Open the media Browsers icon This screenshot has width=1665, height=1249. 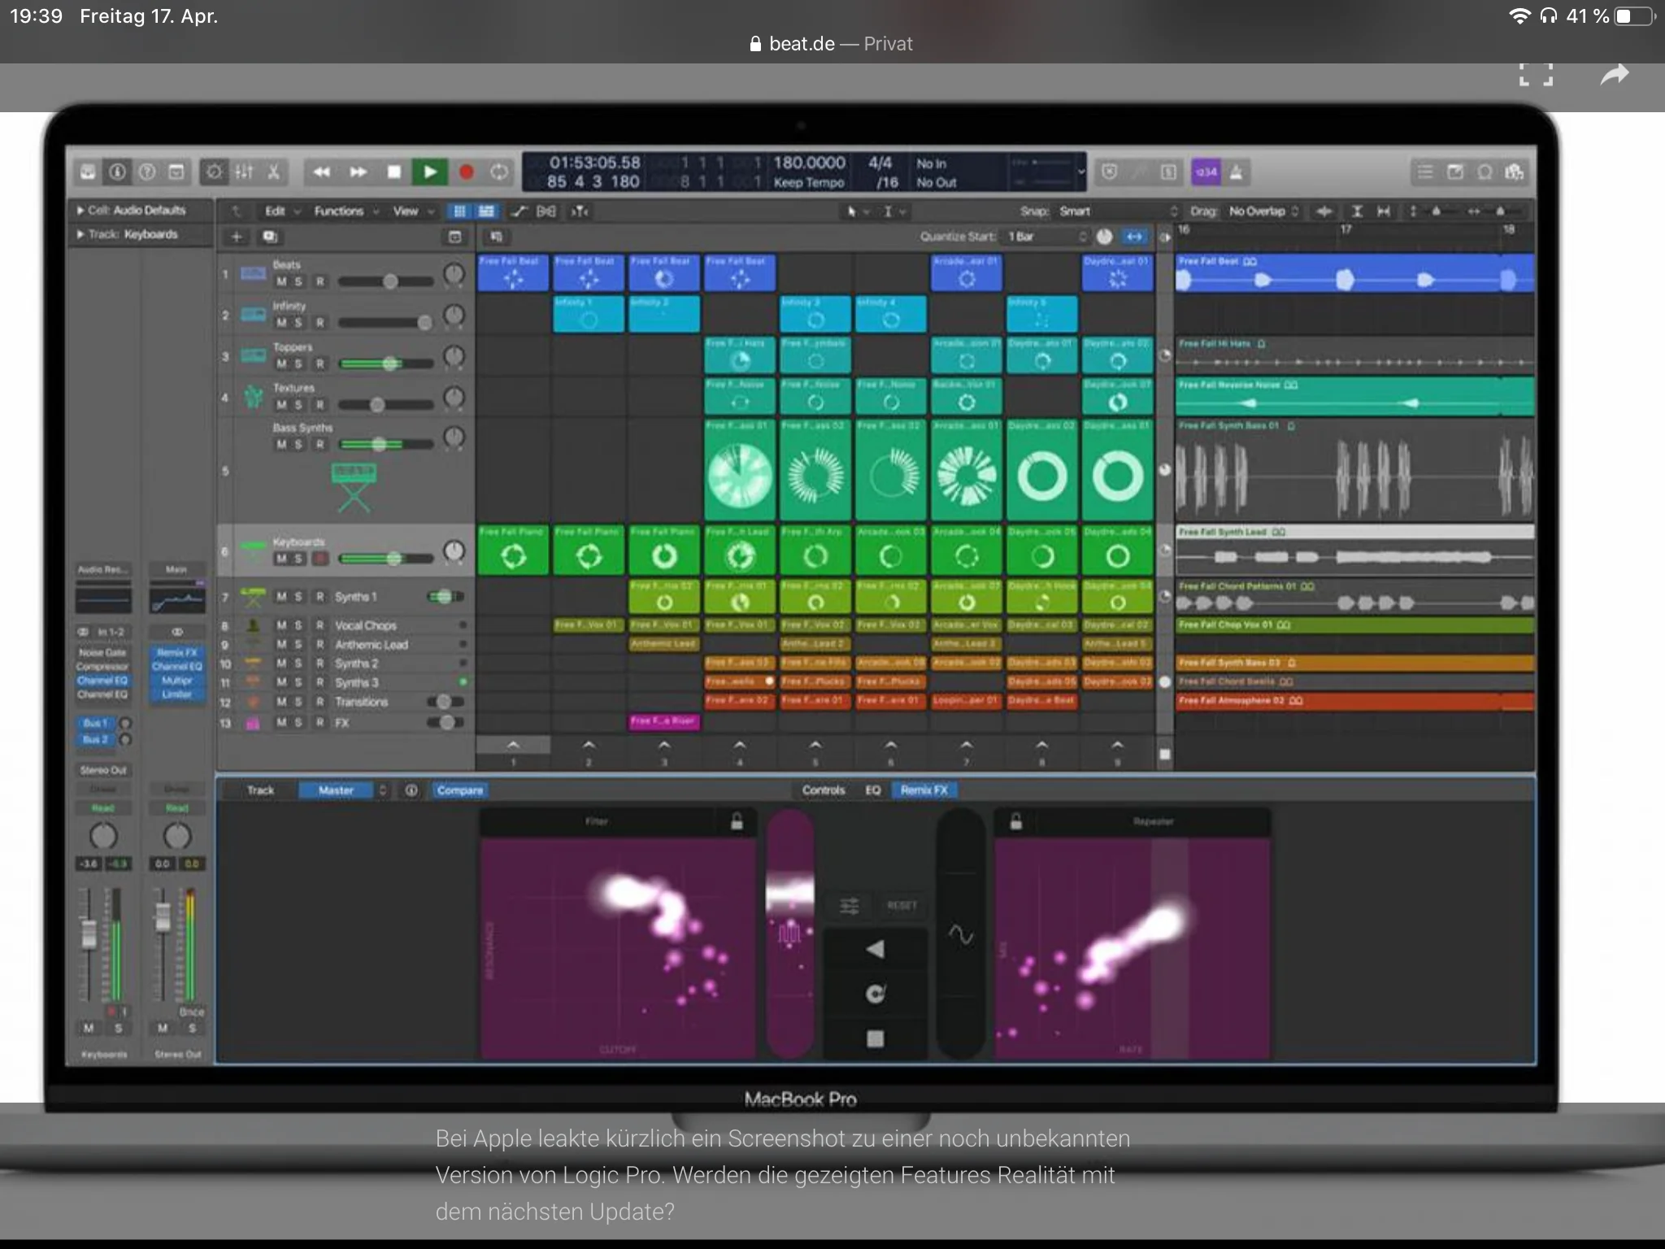point(1514,172)
